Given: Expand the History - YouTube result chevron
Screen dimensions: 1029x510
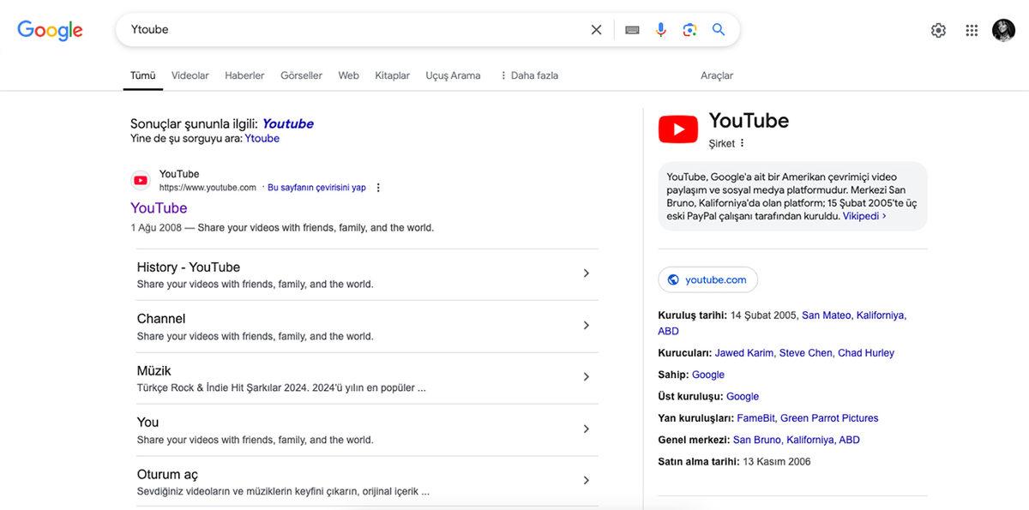Looking at the screenshot, I should tap(587, 273).
